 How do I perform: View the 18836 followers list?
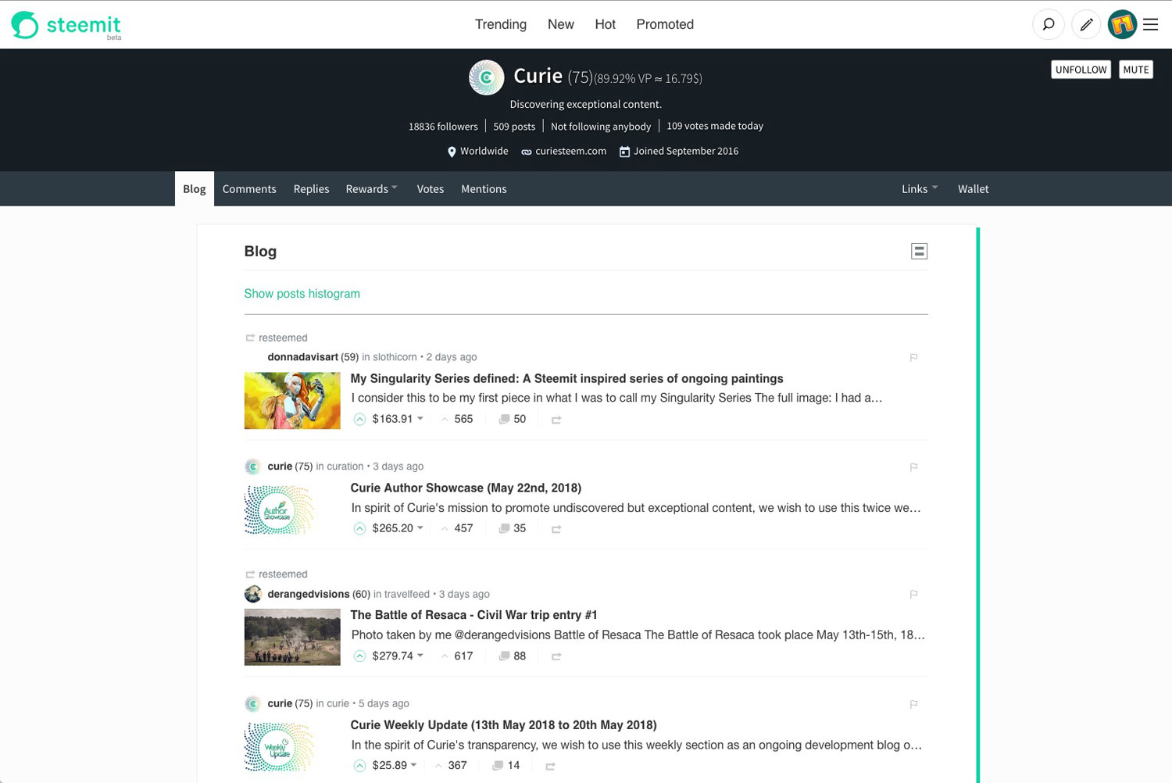[x=443, y=127]
